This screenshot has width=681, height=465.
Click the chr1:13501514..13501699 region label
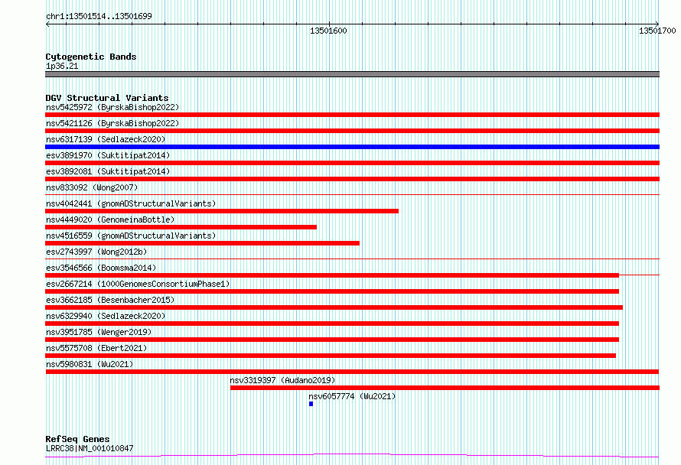[99, 17]
